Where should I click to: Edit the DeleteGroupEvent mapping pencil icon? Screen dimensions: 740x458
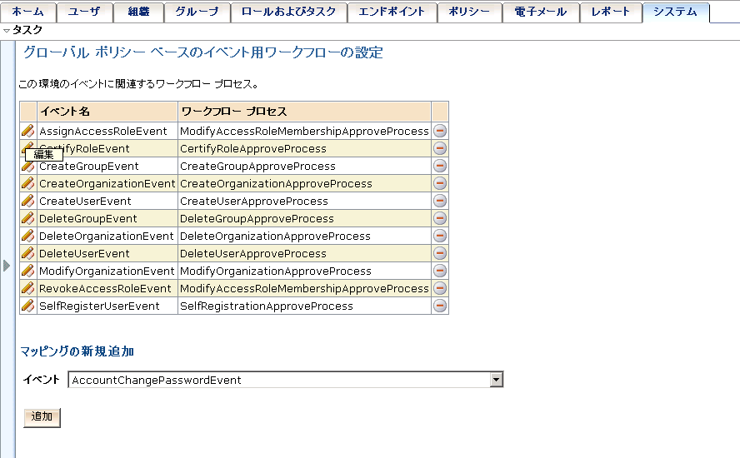tap(27, 218)
